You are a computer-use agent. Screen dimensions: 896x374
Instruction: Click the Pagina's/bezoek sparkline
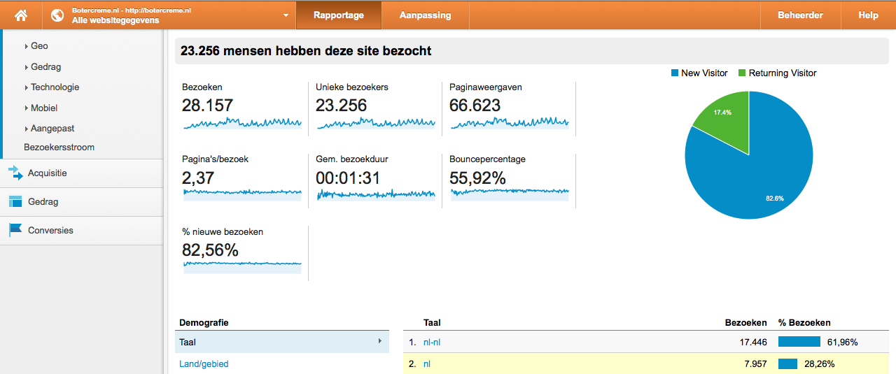pos(242,194)
